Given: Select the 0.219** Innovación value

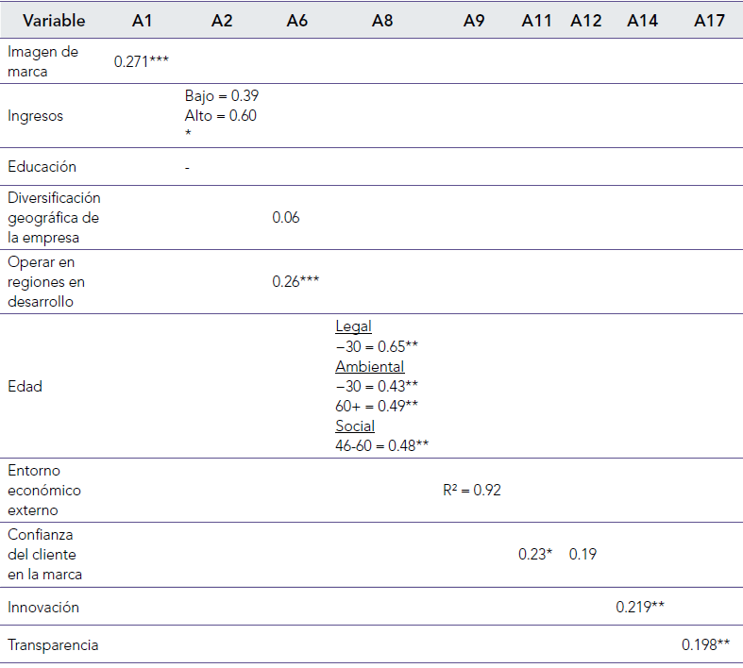Looking at the screenshot, I should coord(641,607).
